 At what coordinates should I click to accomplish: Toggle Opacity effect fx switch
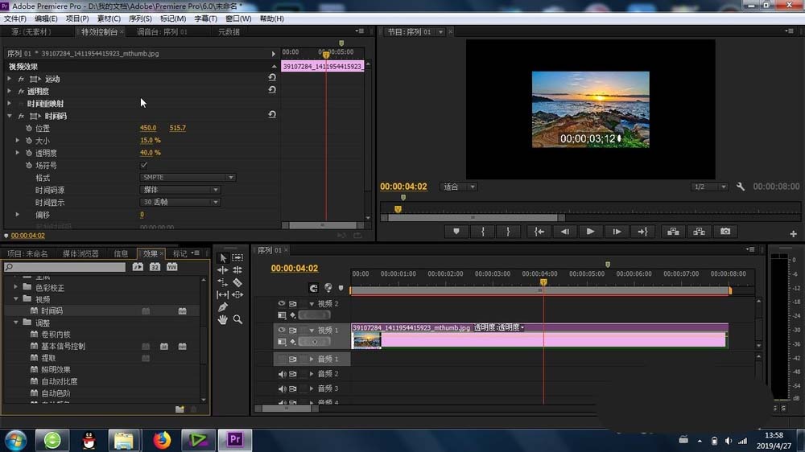point(21,92)
